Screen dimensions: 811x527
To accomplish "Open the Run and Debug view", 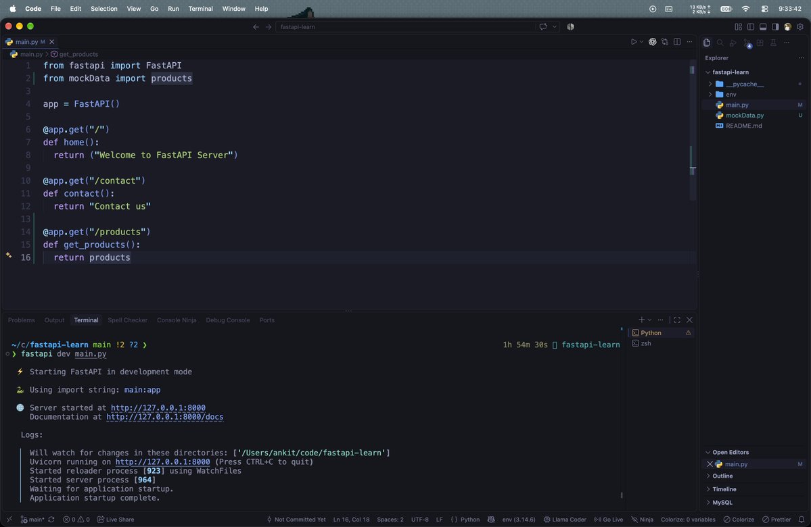I will [733, 43].
